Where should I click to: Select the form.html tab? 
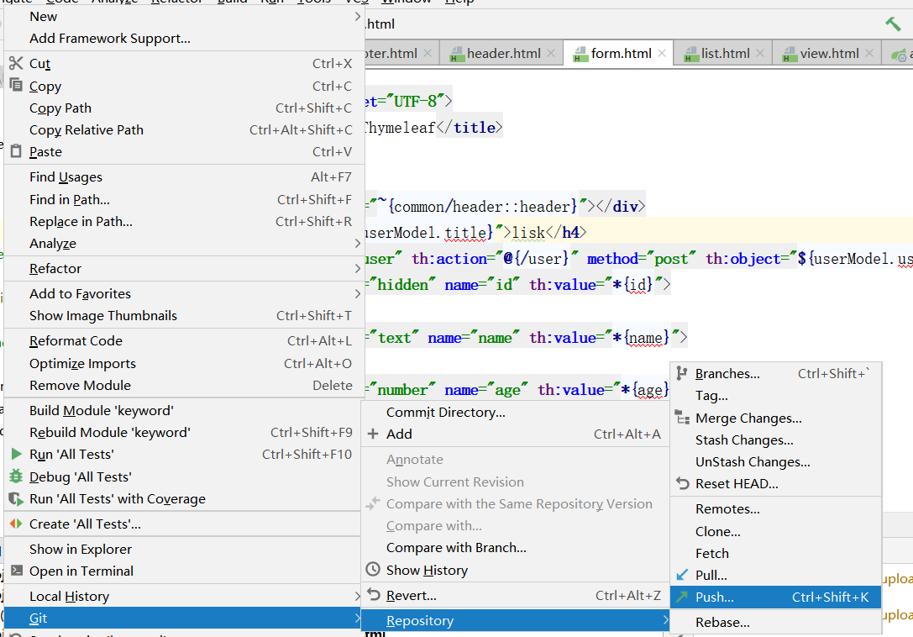[620, 53]
